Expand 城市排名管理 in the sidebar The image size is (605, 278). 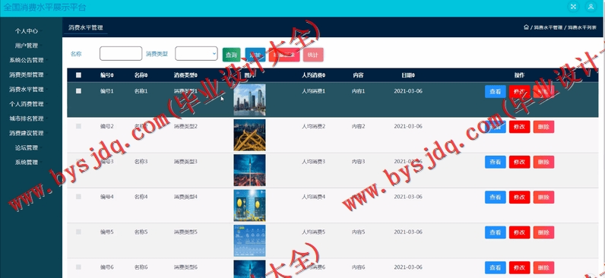(x=27, y=118)
